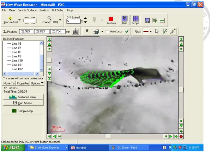Open the Sample Surface menu
The image size is (210, 152).
[27, 10]
